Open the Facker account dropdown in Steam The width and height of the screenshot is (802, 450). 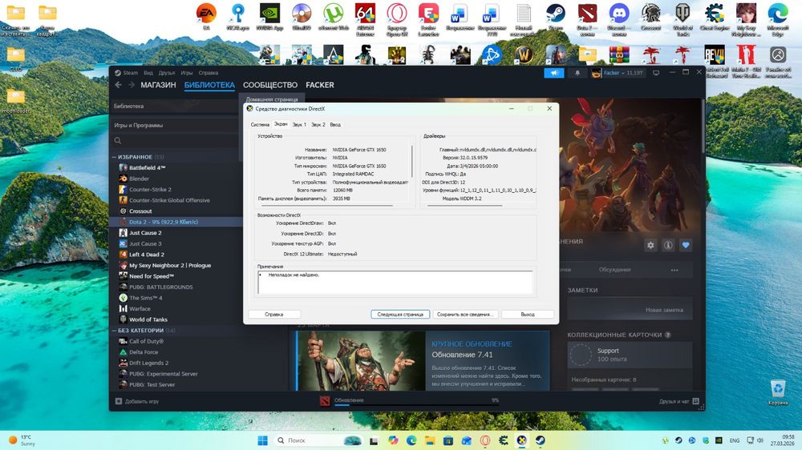(618, 73)
